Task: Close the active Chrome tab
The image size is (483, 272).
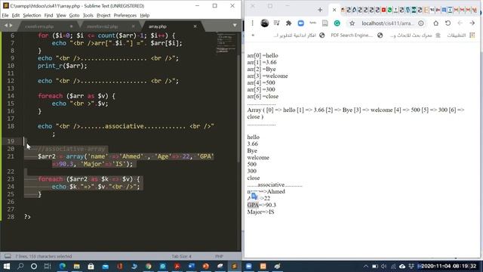Action: tap(334, 10)
